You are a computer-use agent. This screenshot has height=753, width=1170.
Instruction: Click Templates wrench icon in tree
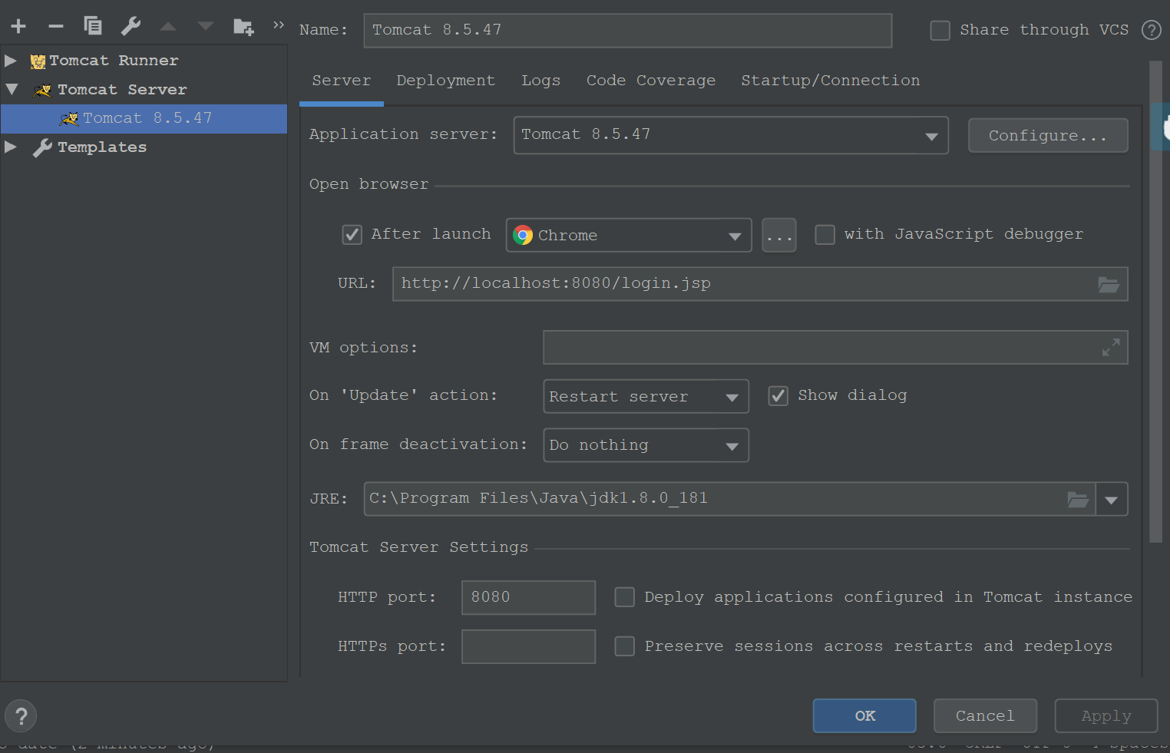click(x=43, y=147)
